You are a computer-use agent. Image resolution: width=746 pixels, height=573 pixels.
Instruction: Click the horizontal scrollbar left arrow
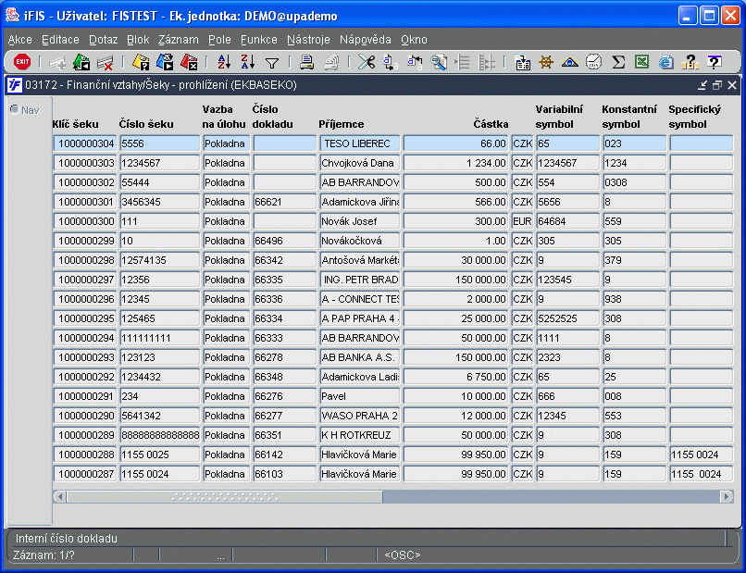pyautogui.click(x=59, y=497)
